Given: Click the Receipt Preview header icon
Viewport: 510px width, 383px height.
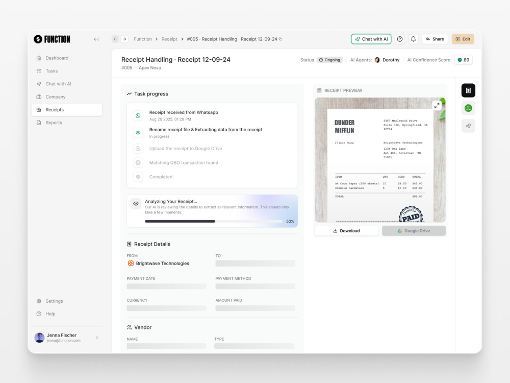Looking at the screenshot, I should point(319,90).
